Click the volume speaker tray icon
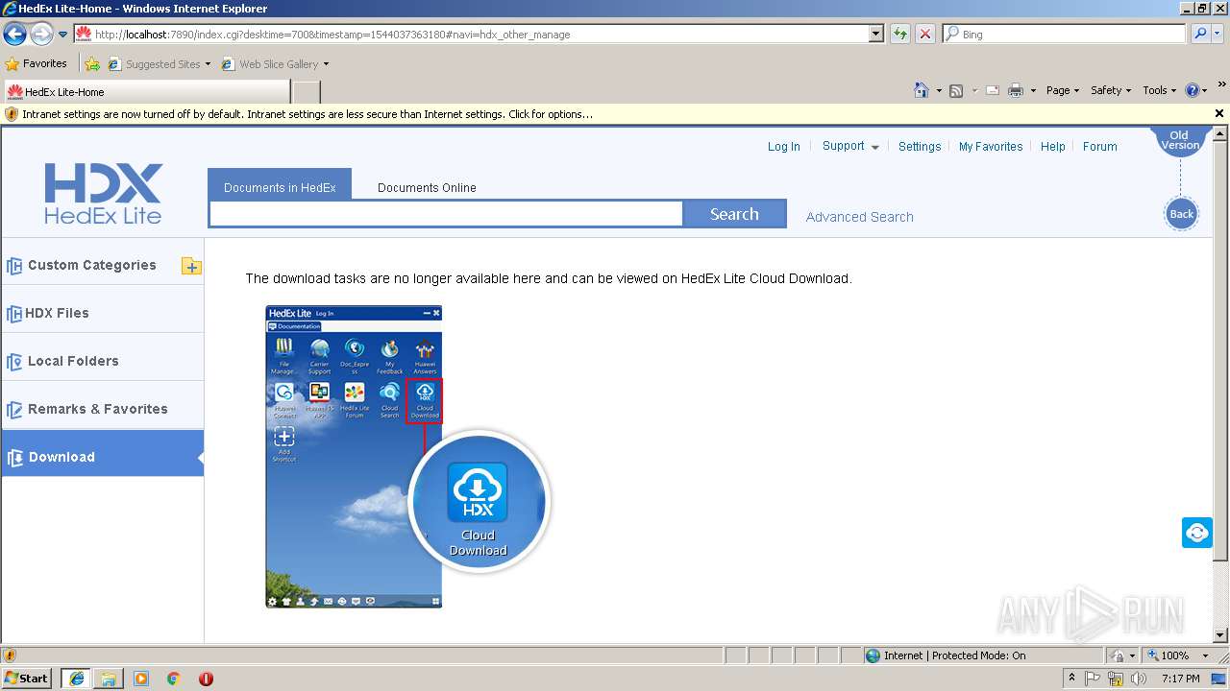Image resolution: width=1230 pixels, height=691 pixels. tap(1140, 679)
